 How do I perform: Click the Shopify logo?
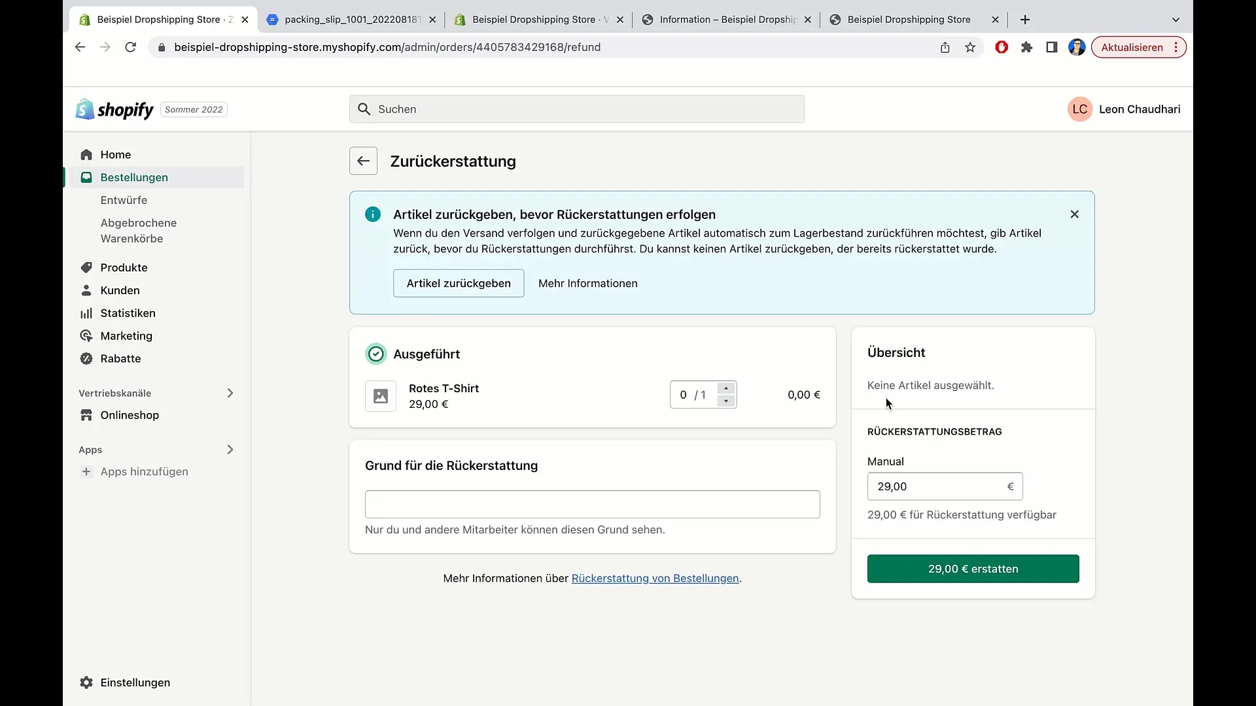114,109
